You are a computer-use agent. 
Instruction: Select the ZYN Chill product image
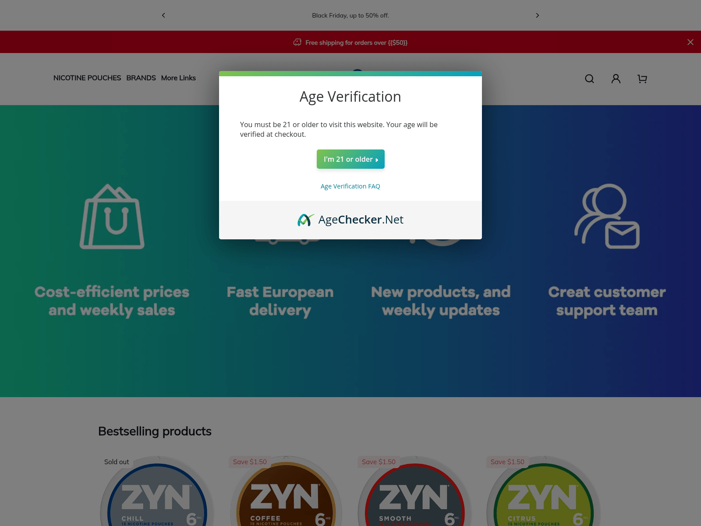point(157,491)
